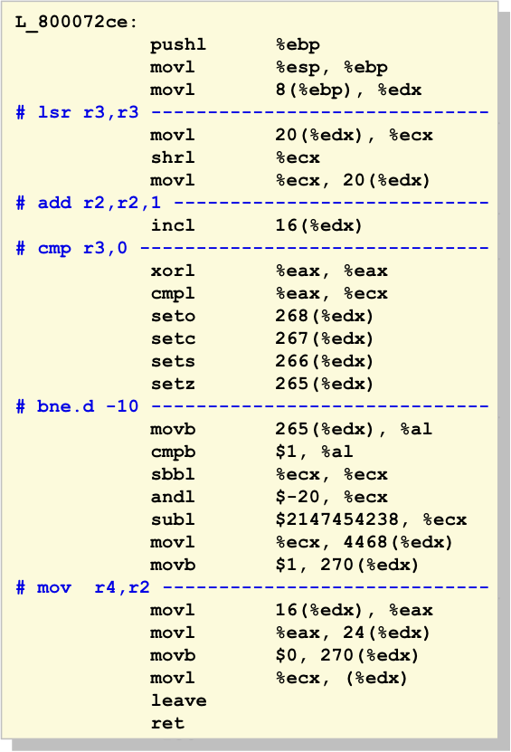Select the '# bne.d -10' comment line
The image size is (511, 752).
point(77,406)
